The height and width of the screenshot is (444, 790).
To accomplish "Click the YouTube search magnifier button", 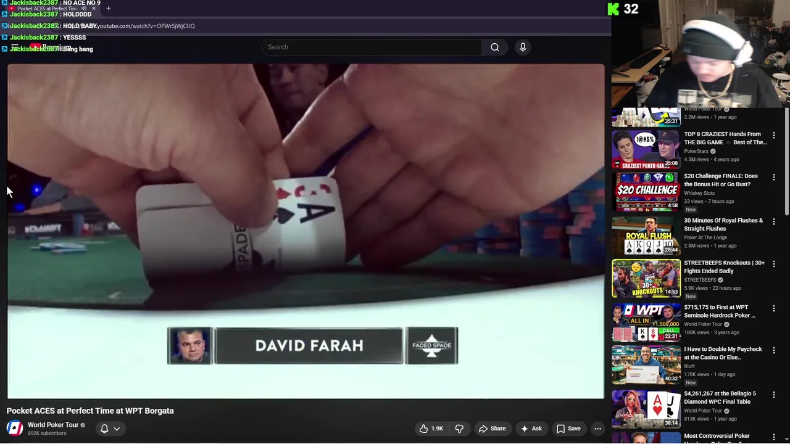I will point(495,47).
